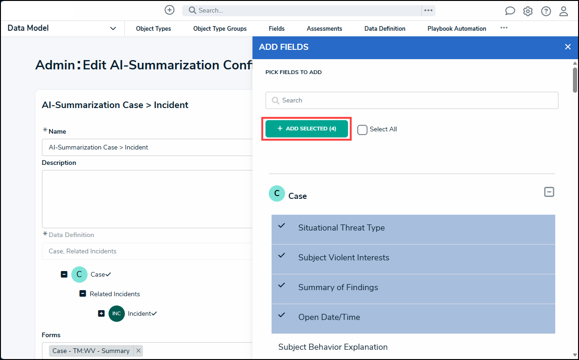
Task: Open the Data Definition tab
Action: [385, 28]
